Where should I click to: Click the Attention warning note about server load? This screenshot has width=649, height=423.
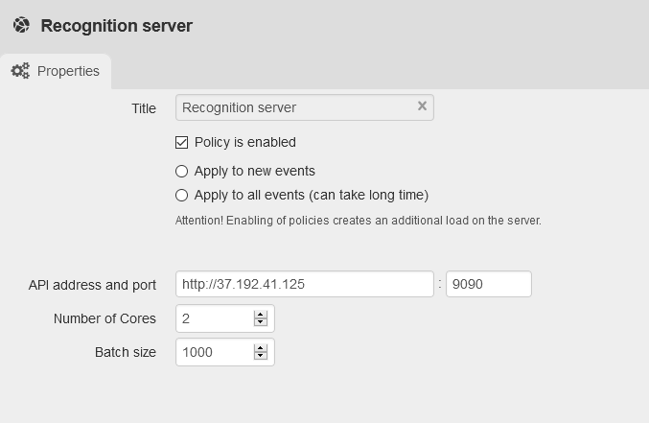[358, 221]
